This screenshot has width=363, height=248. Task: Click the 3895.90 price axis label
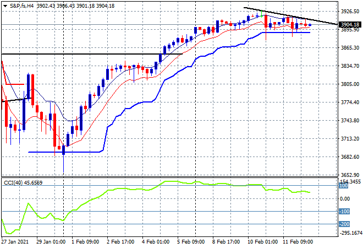coord(350,30)
